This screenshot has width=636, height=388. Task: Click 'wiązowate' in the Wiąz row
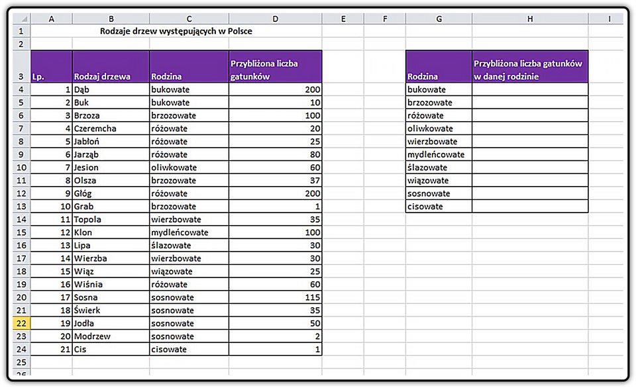tap(189, 271)
